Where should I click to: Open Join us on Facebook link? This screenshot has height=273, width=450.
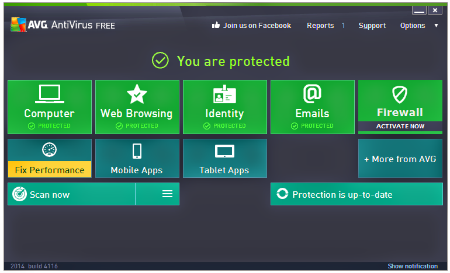(x=257, y=26)
